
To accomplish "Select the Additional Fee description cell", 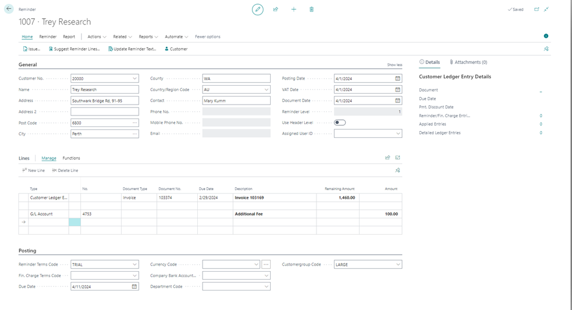I will pos(274,214).
